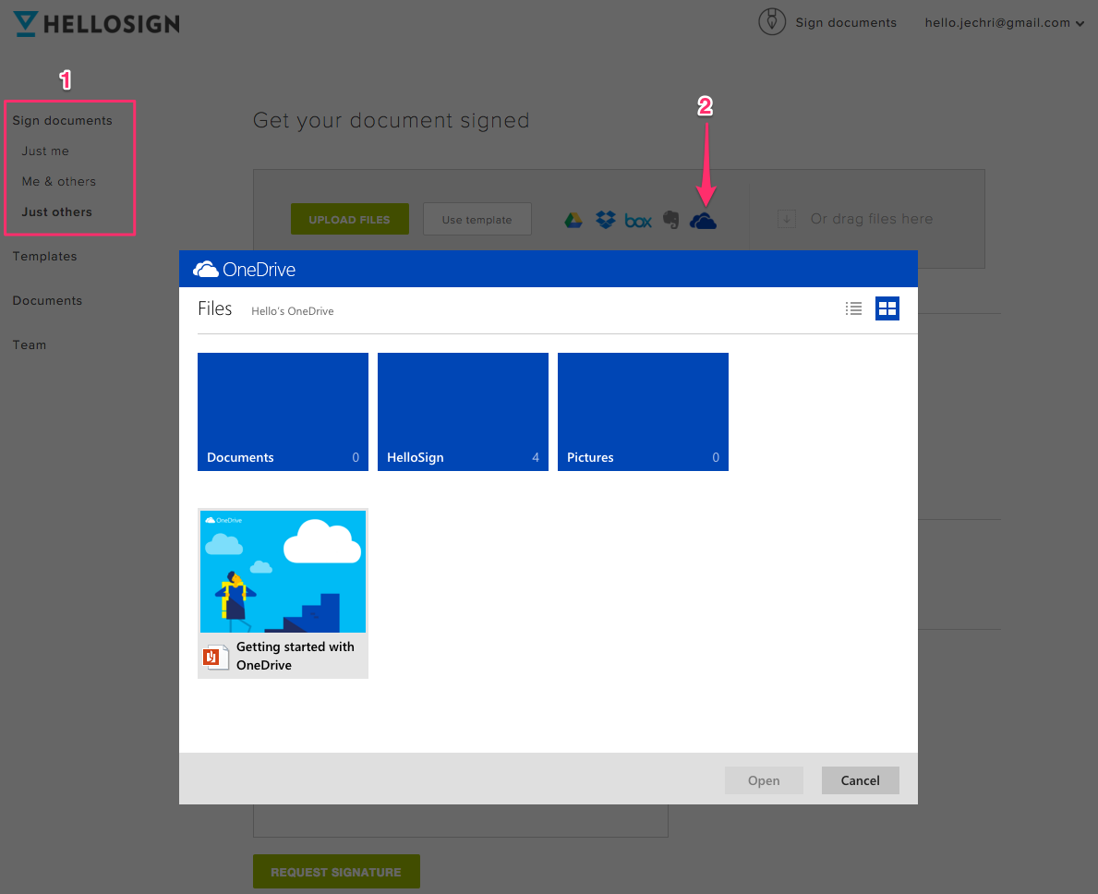Select Getting started with OneDrive file
The image size is (1098, 894).
pos(283,593)
